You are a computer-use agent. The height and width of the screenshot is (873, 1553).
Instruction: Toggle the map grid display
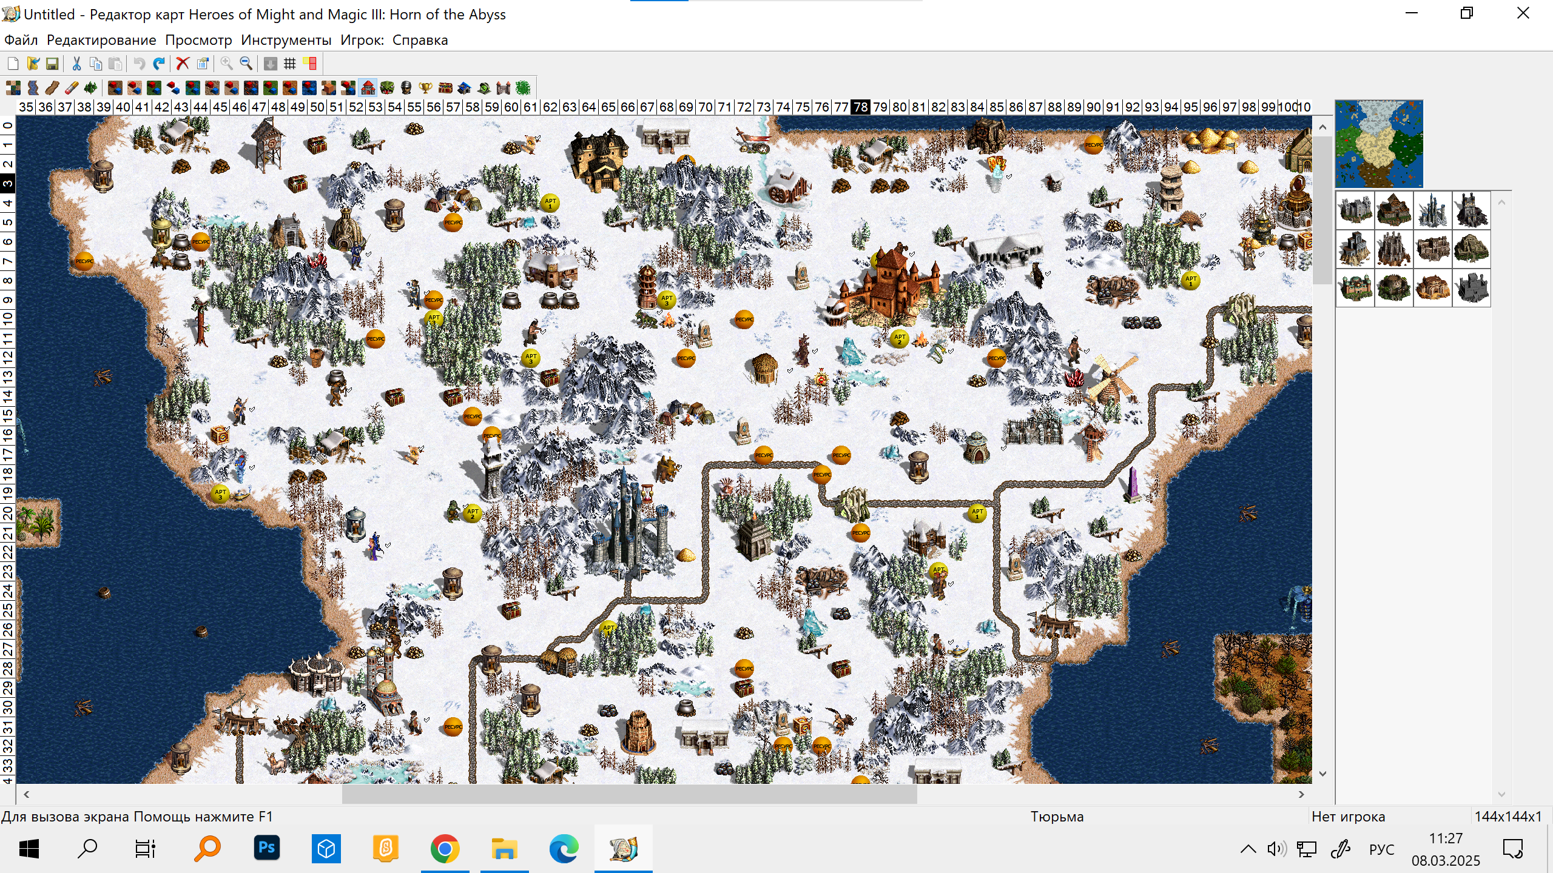pos(290,64)
